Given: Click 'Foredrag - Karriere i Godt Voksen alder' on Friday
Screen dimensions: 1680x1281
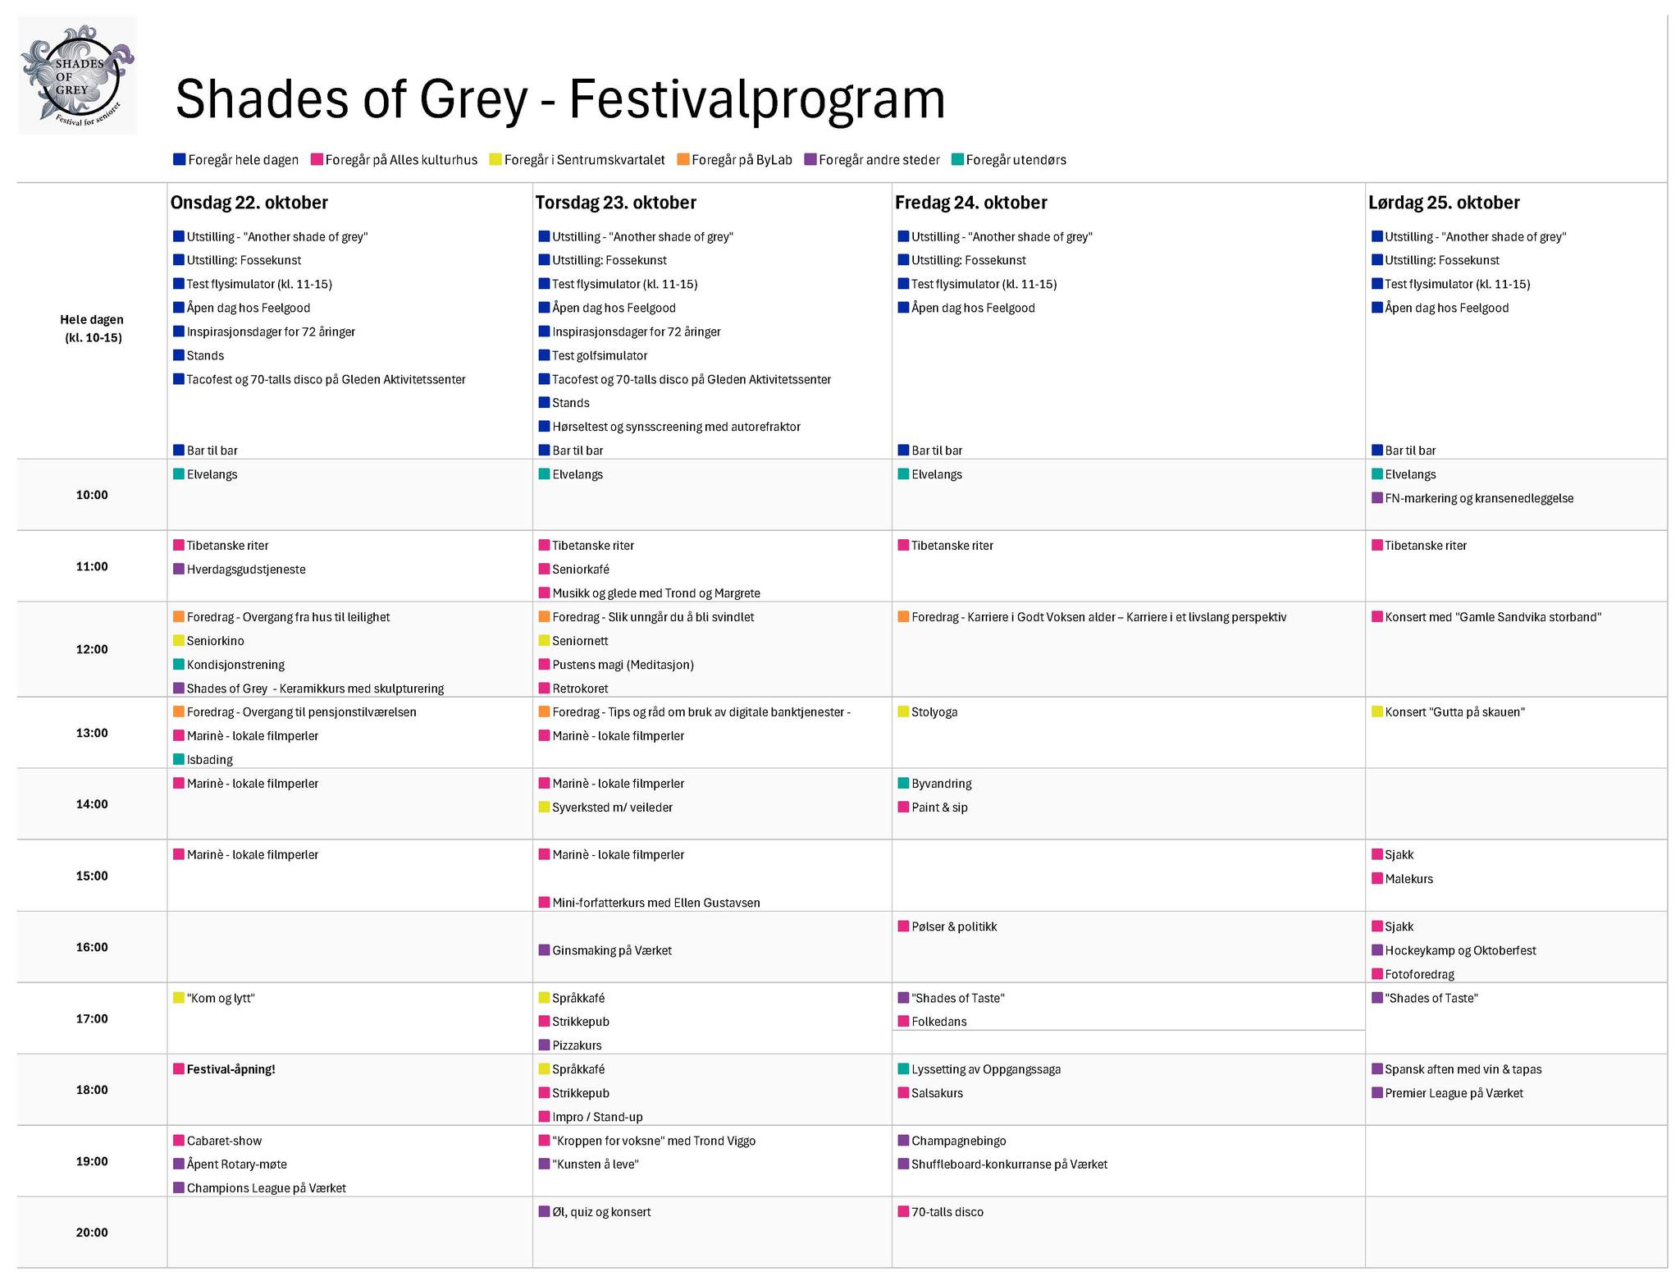Looking at the screenshot, I should coord(1098,617).
